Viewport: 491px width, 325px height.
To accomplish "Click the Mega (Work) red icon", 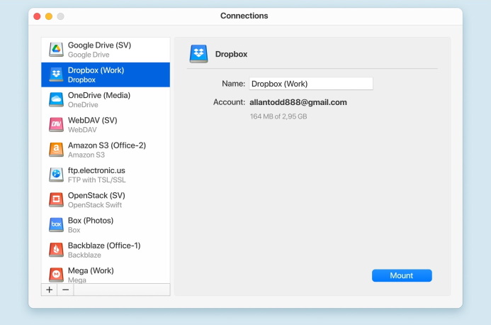I will coord(57,275).
